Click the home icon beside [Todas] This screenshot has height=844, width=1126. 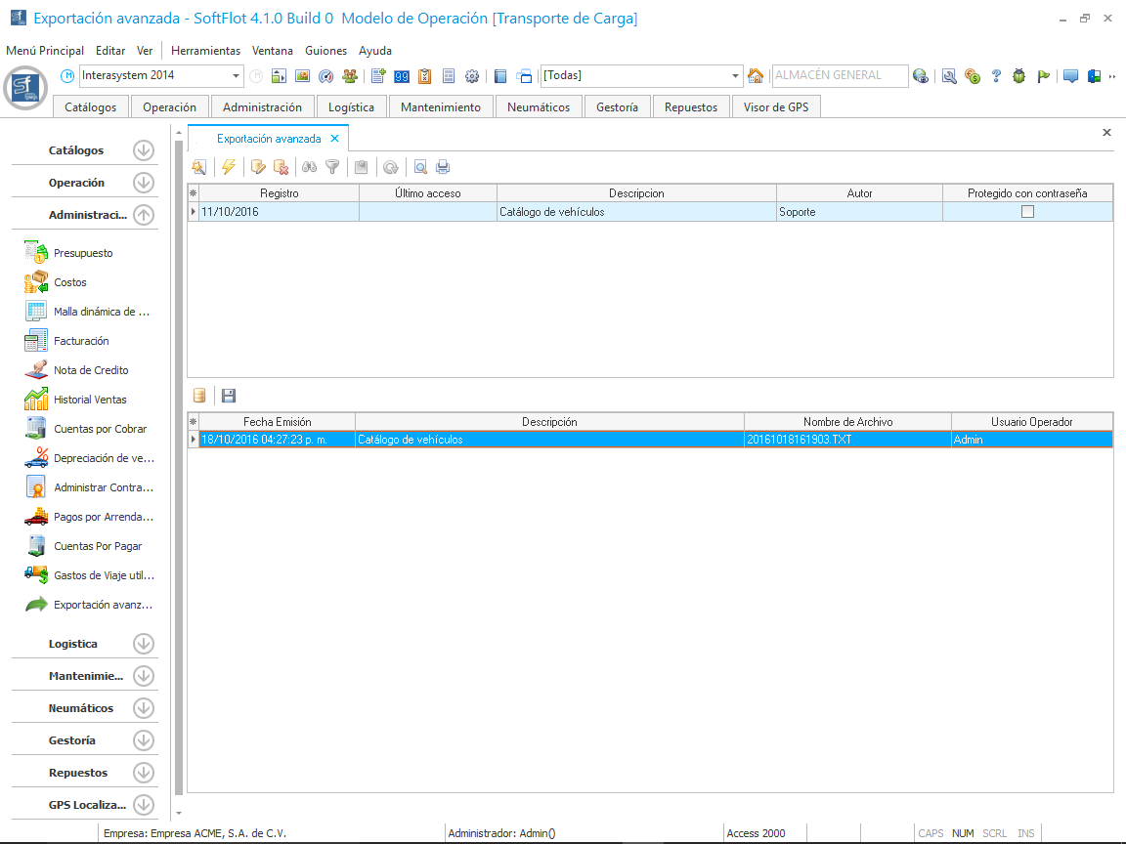point(755,76)
